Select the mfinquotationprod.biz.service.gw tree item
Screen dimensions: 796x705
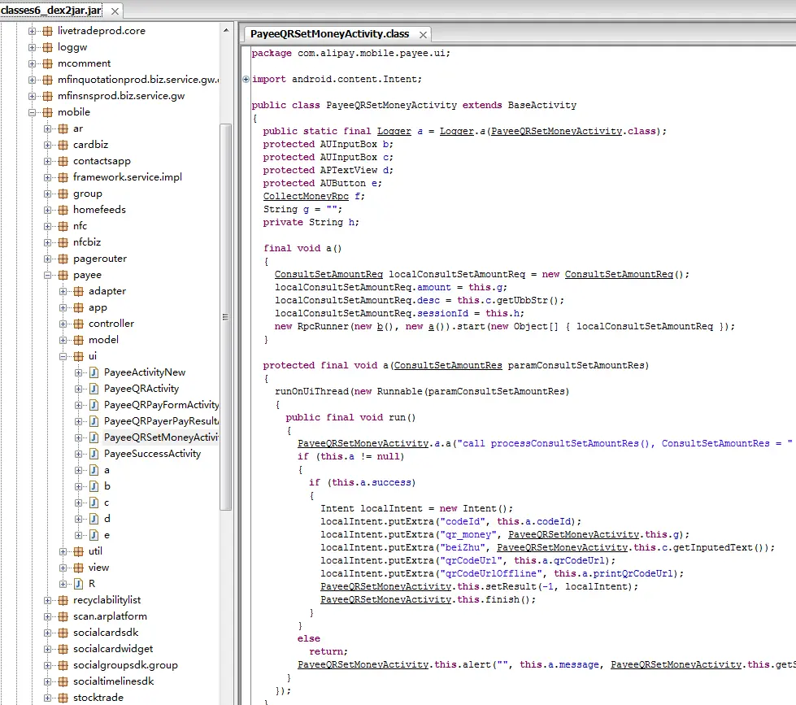(x=138, y=80)
